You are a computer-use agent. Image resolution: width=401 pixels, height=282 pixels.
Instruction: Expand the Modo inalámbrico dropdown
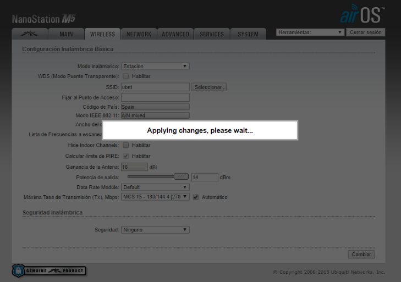point(155,66)
